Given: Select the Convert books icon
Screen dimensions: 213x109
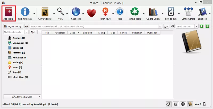Looking at the screenshot, I should coord(45,12).
